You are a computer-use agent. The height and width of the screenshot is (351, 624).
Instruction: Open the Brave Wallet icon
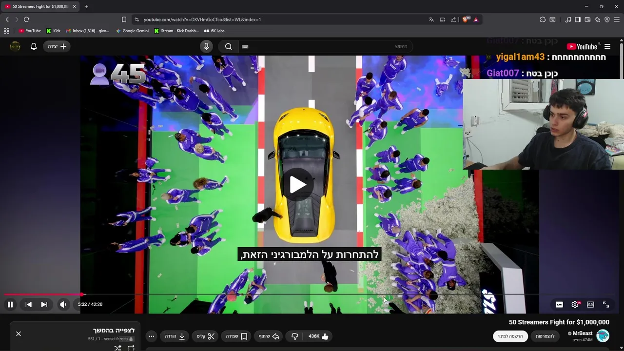(x=587, y=19)
